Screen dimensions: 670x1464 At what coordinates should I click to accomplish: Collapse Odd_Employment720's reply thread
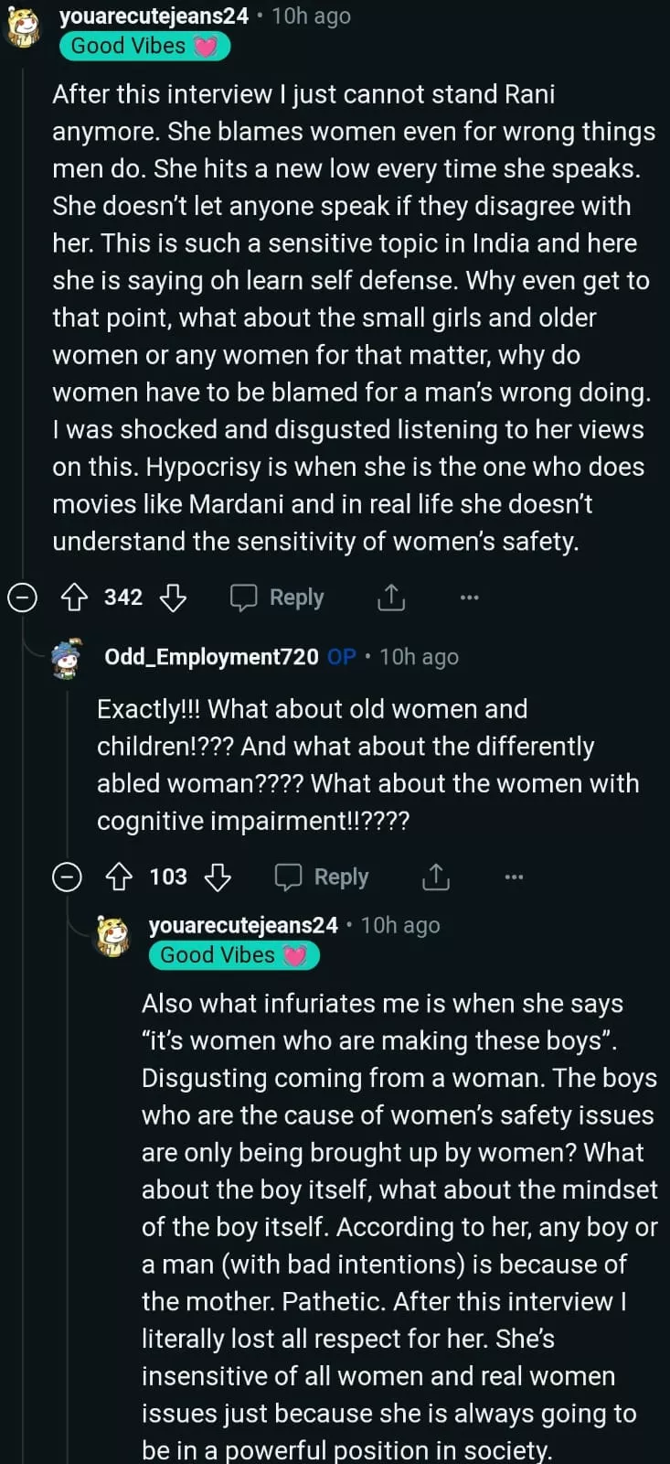coord(67,877)
